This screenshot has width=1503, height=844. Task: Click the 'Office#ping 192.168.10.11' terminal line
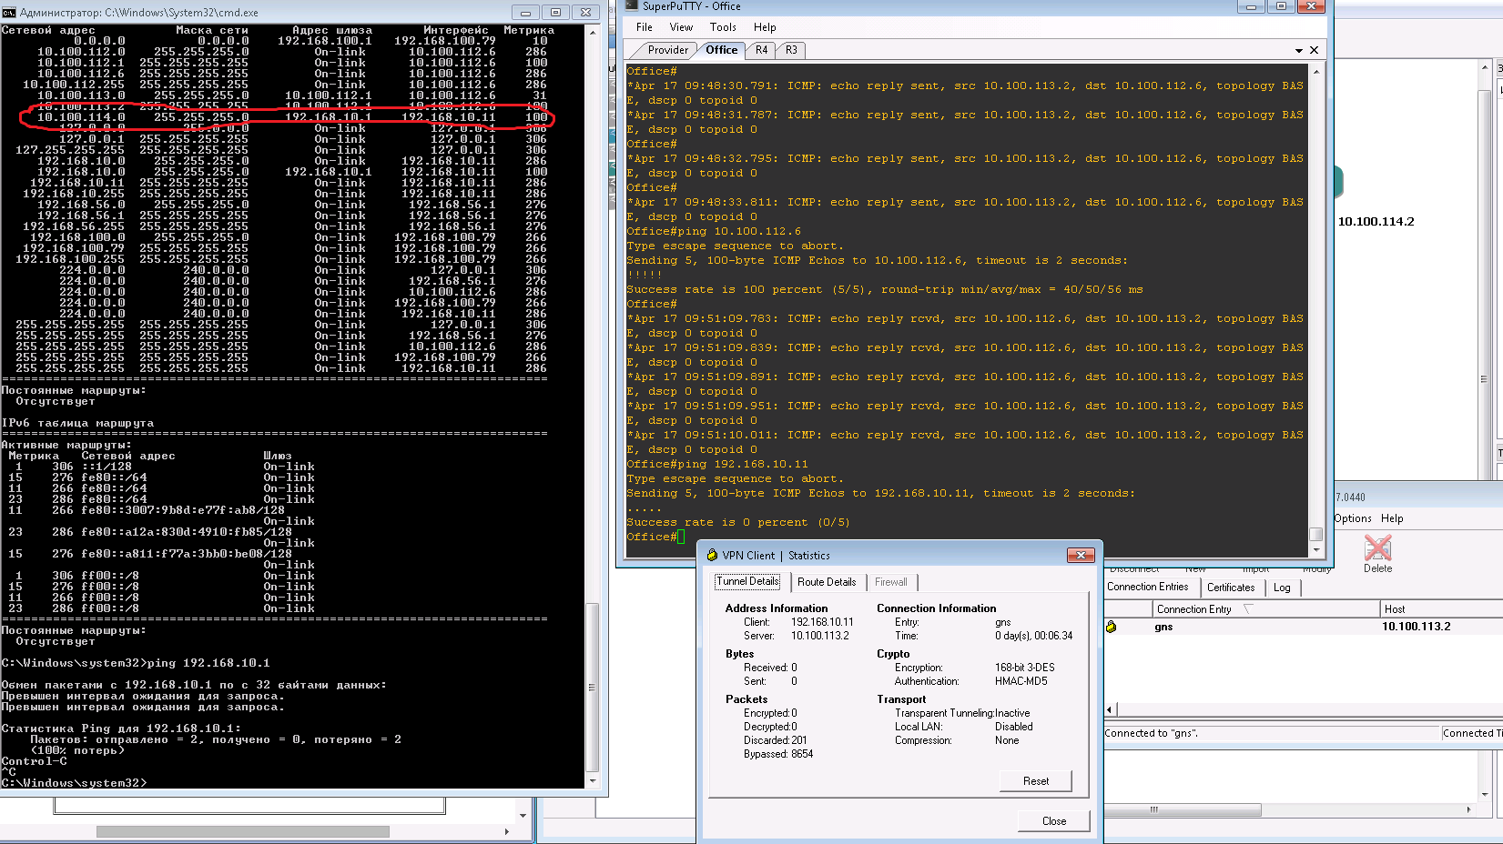click(x=717, y=464)
